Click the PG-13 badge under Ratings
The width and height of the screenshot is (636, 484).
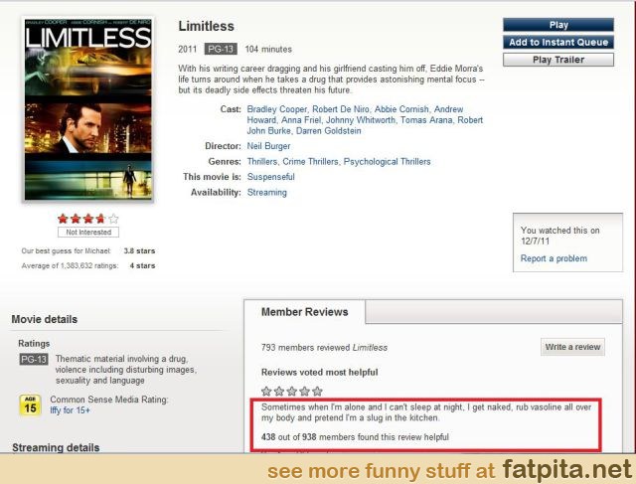34,359
